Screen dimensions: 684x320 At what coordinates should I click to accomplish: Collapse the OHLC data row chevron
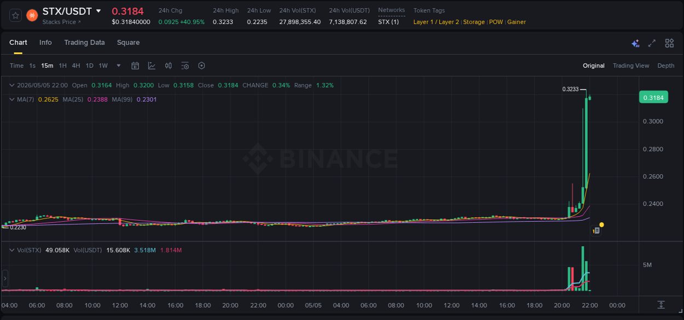point(12,85)
